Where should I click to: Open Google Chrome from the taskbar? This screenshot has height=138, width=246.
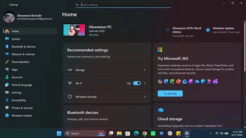coord(145,133)
